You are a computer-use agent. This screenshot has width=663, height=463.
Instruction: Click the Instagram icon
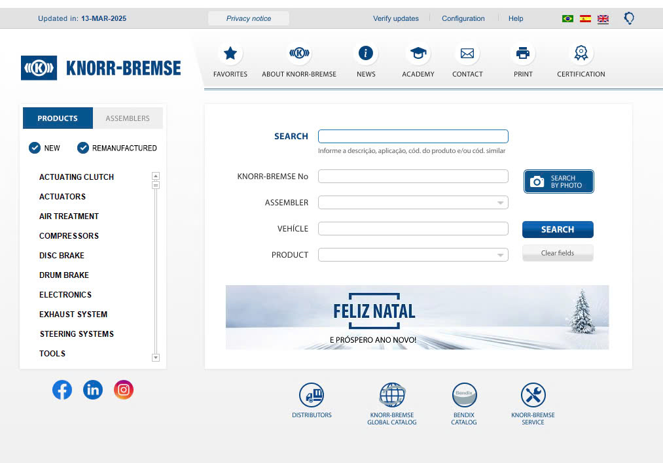[x=124, y=390]
